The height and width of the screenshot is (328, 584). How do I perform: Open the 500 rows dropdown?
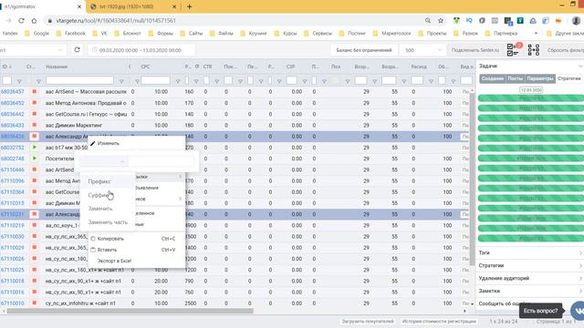pyautogui.click(x=422, y=50)
